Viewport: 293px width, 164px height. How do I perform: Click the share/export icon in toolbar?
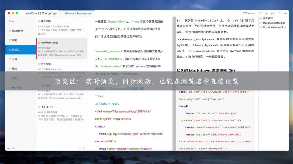pyautogui.click(x=279, y=13)
